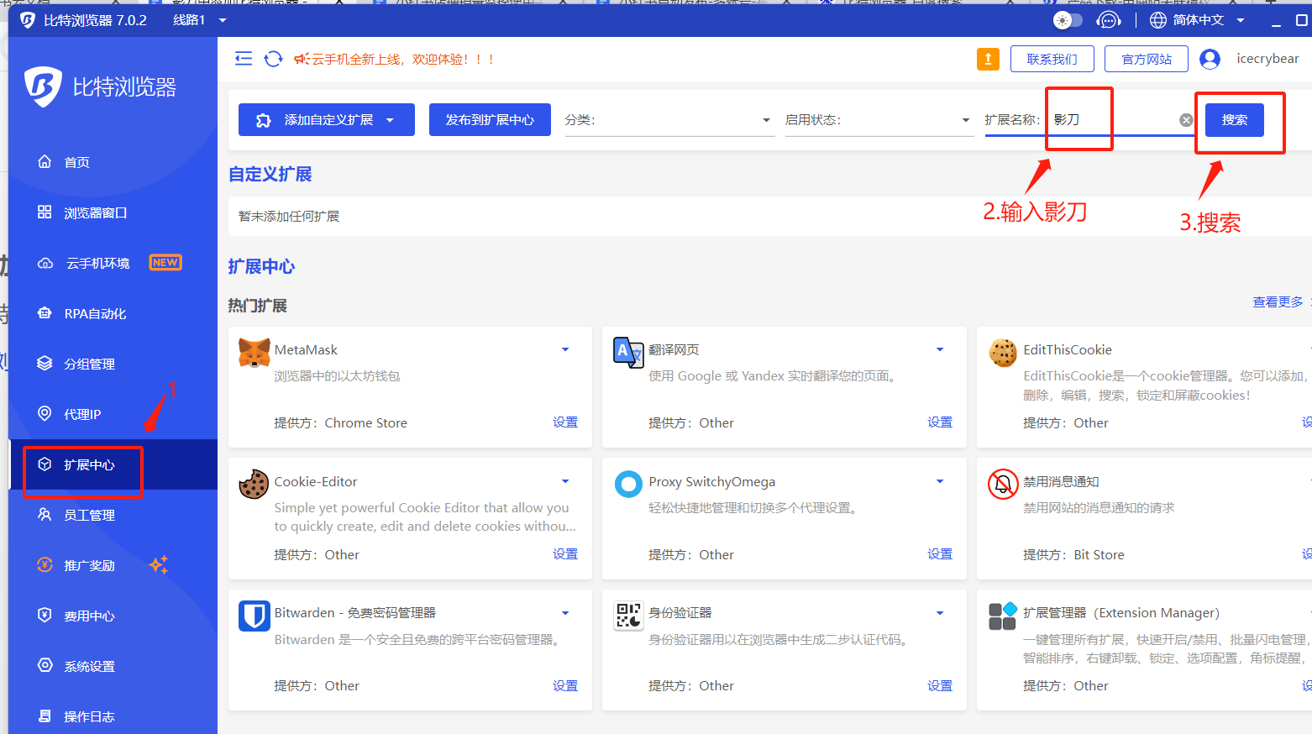Click 查看更多 link for popular extensions
Viewport: 1312px width, 734px height.
click(1278, 302)
